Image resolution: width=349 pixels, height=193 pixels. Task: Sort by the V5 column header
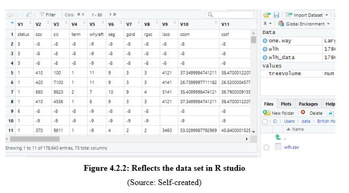[97, 24]
